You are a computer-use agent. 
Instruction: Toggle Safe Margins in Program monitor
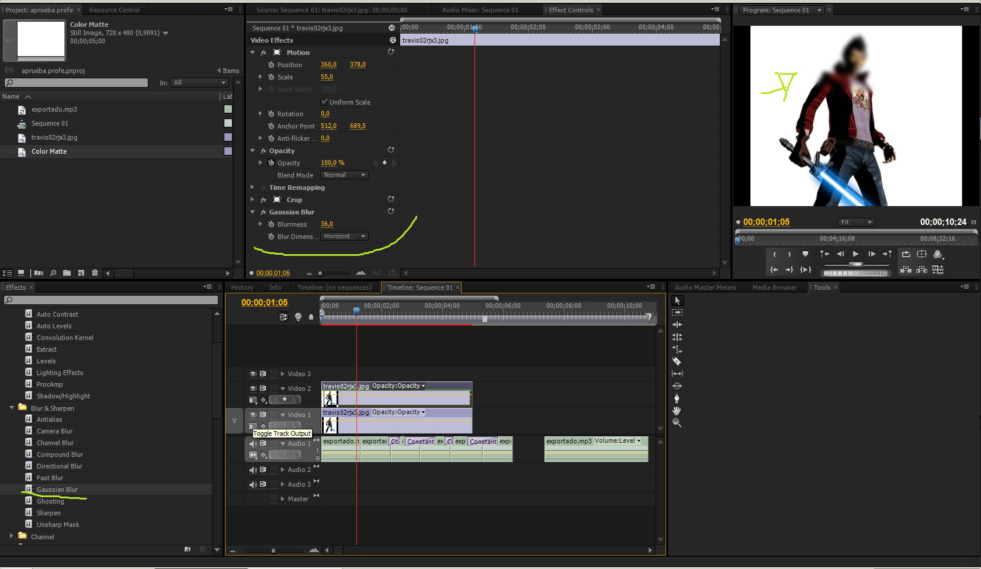[922, 254]
